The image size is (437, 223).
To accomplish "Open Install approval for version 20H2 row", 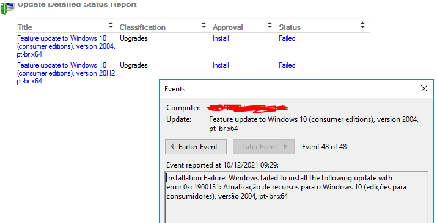I will [221, 65].
